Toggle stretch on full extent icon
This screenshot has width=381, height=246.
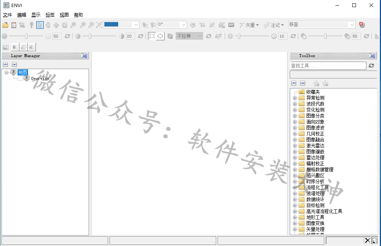click(152, 36)
